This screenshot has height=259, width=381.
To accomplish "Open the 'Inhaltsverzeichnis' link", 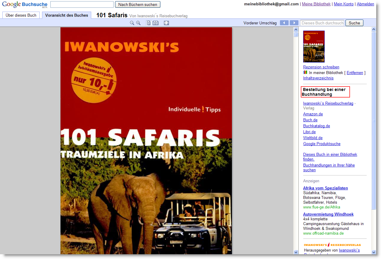I will pyautogui.click(x=318, y=78).
